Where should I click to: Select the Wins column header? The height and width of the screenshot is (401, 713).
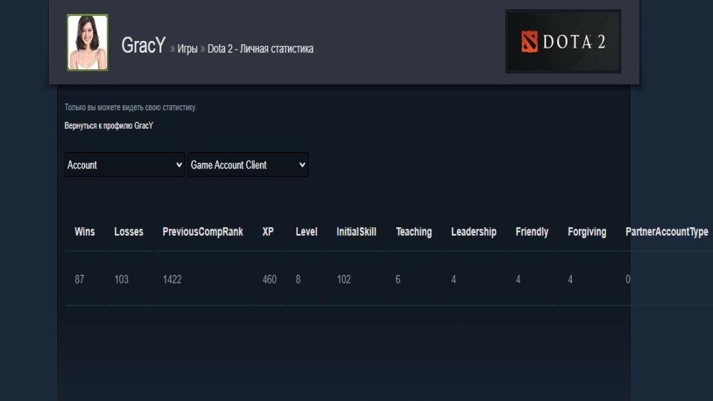pos(85,232)
